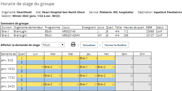
Task: Click Brai-2 entry on Tuesday Jan 25
Action: [x=48, y=84]
